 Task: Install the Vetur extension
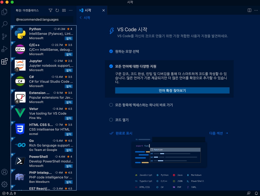[69, 118]
